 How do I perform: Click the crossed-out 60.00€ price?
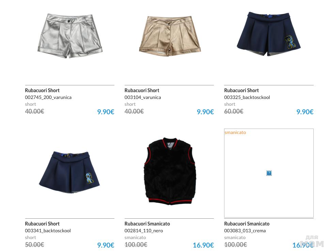point(234,111)
